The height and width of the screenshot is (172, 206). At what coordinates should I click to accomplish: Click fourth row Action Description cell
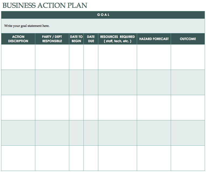coord(18,133)
